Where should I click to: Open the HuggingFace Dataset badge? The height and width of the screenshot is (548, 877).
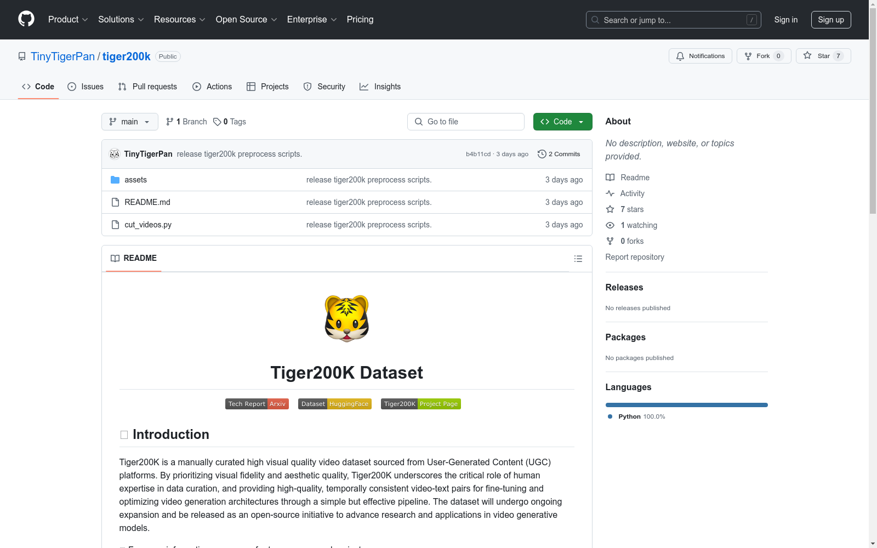coord(335,404)
